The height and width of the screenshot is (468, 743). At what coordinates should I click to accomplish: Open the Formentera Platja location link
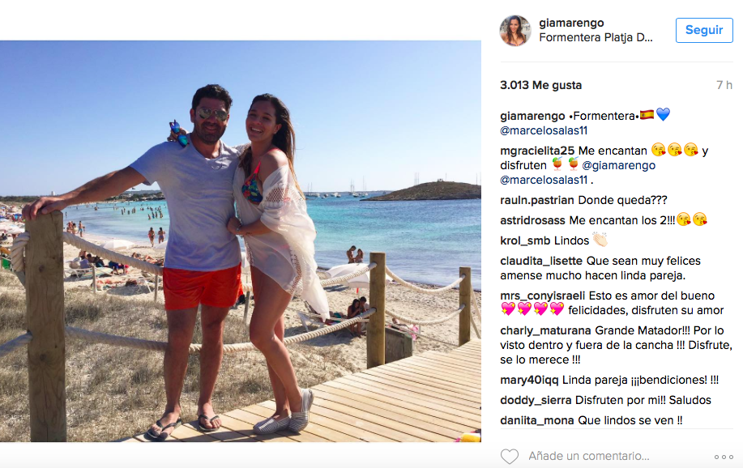click(x=596, y=37)
